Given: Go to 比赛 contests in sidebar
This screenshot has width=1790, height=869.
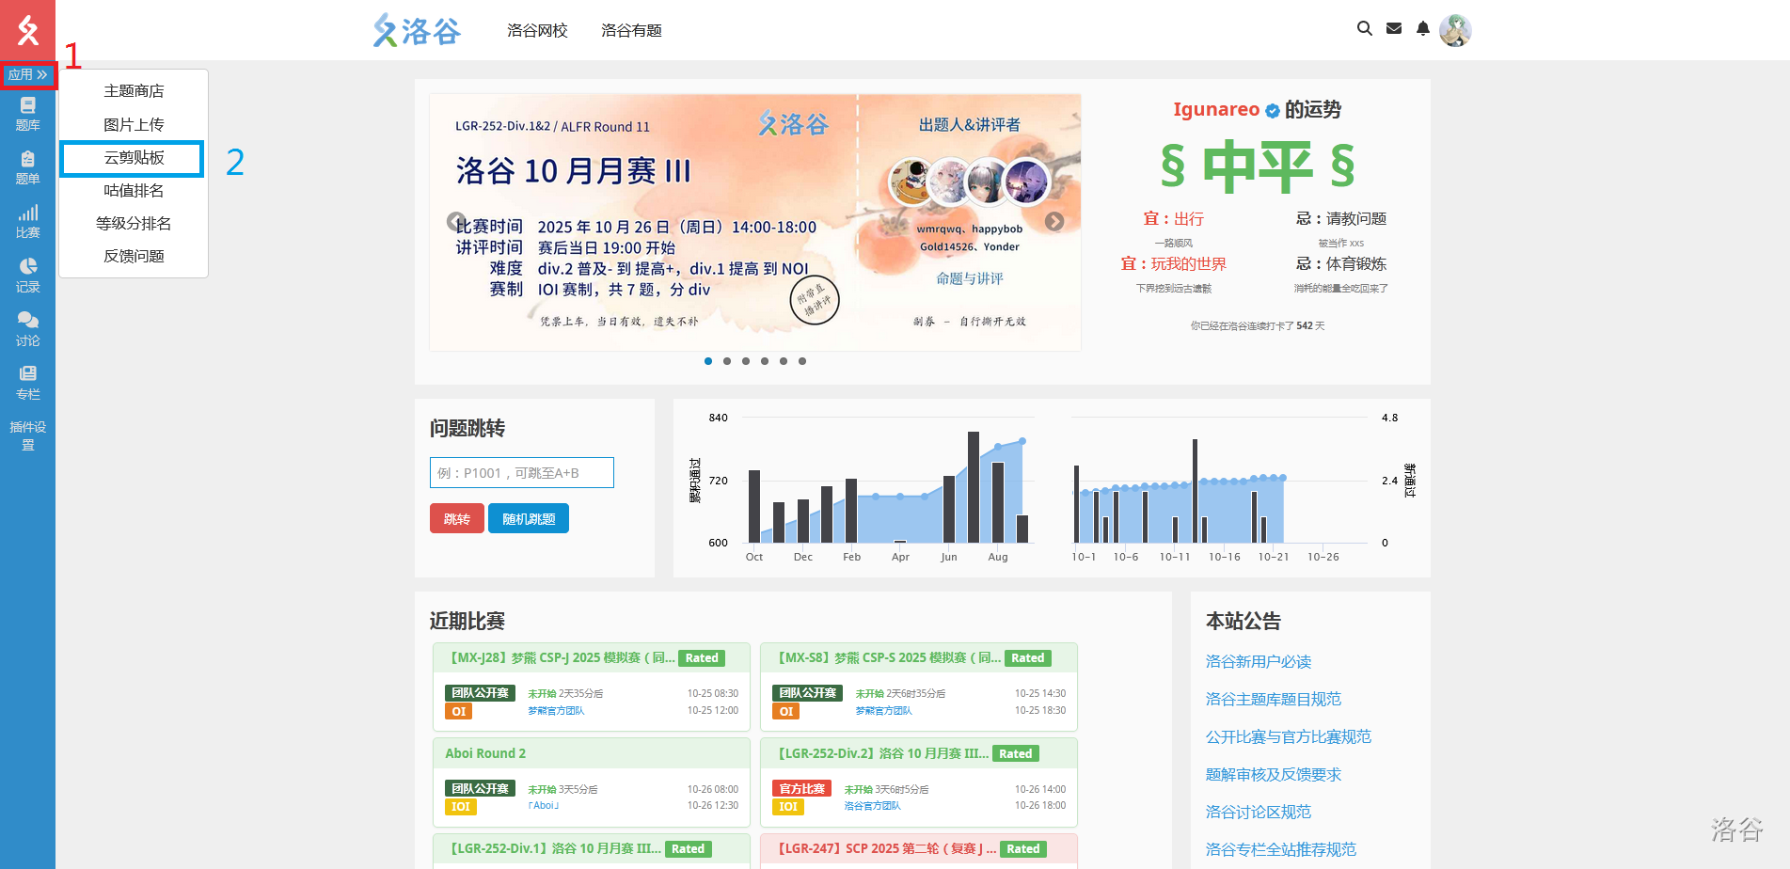Looking at the screenshot, I should [27, 222].
